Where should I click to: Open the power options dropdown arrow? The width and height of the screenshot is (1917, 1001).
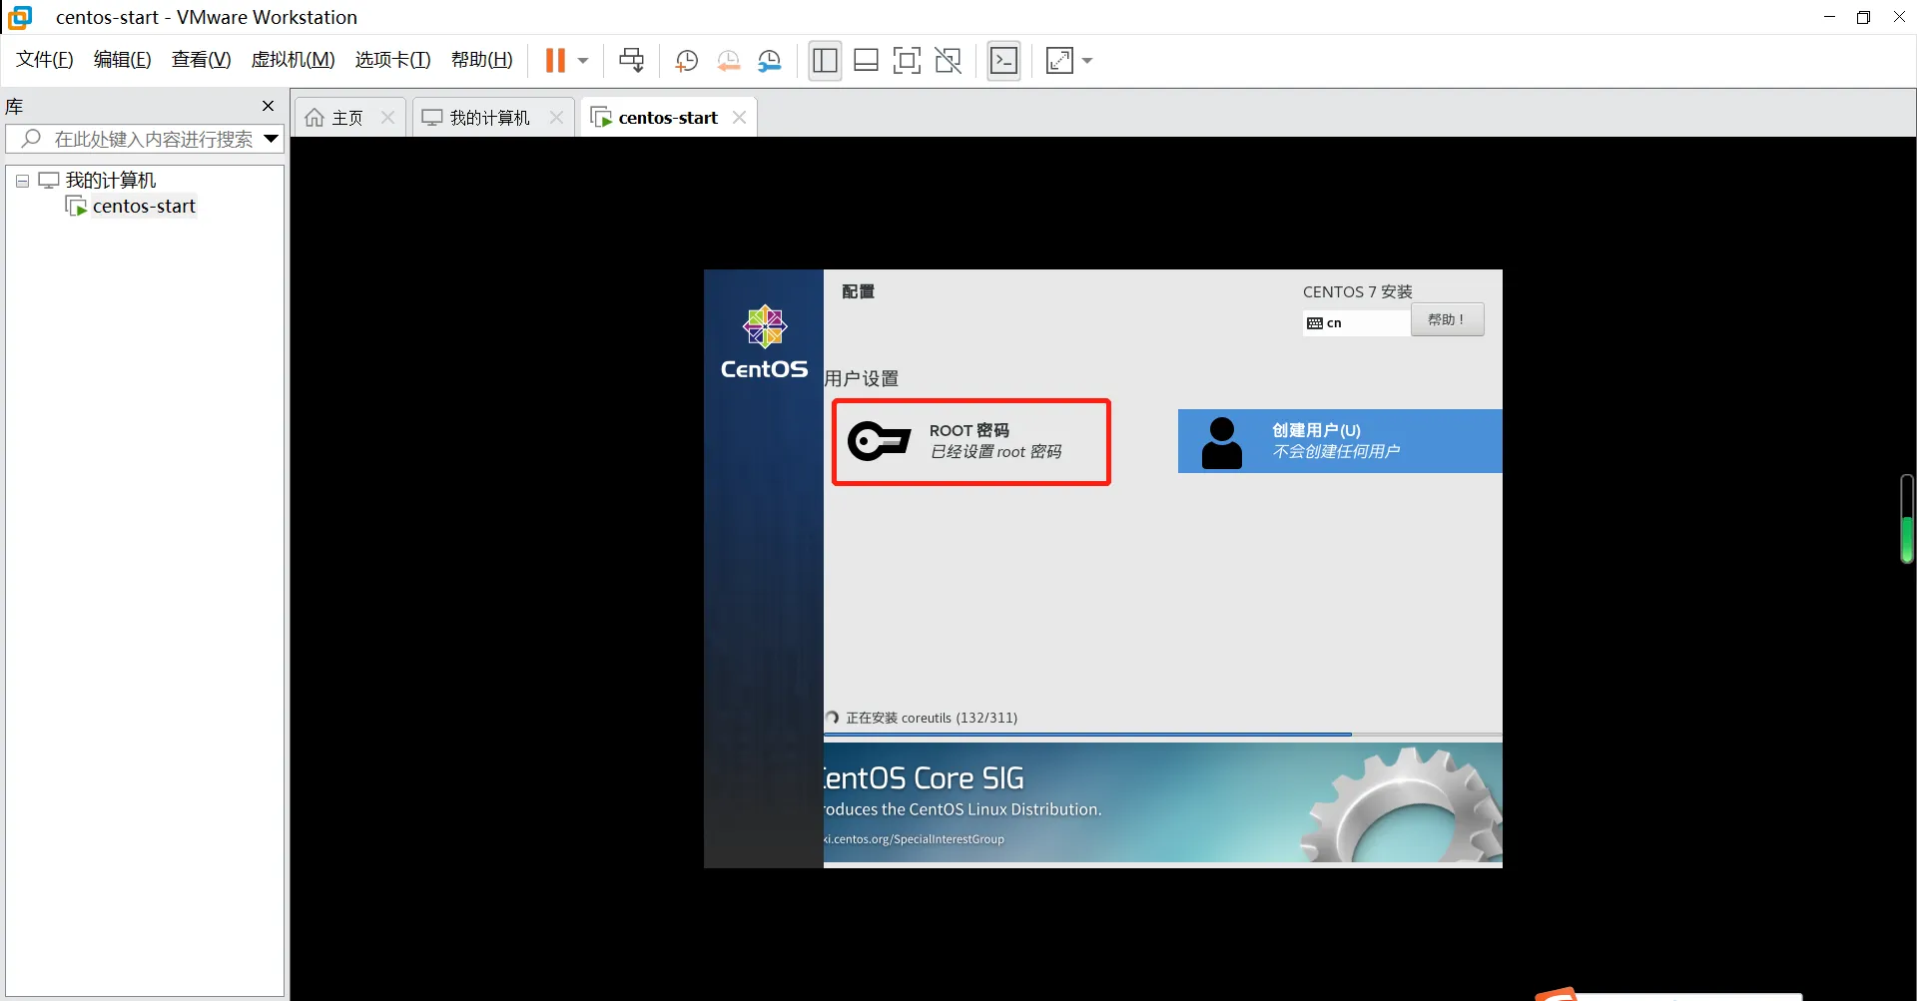(583, 61)
